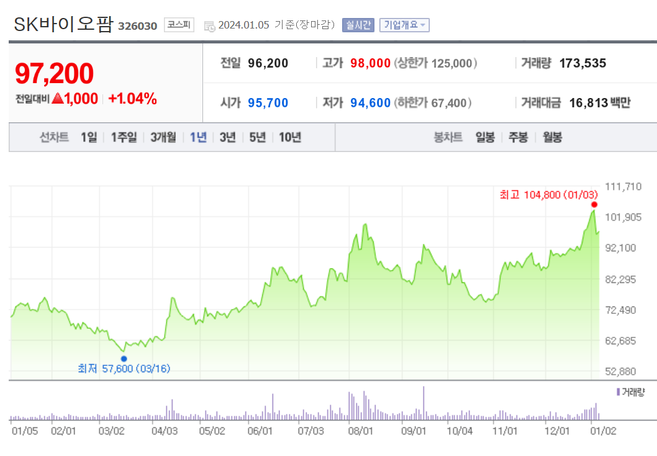Click the calendar icon beside the date
The image size is (657, 456).
(209, 26)
